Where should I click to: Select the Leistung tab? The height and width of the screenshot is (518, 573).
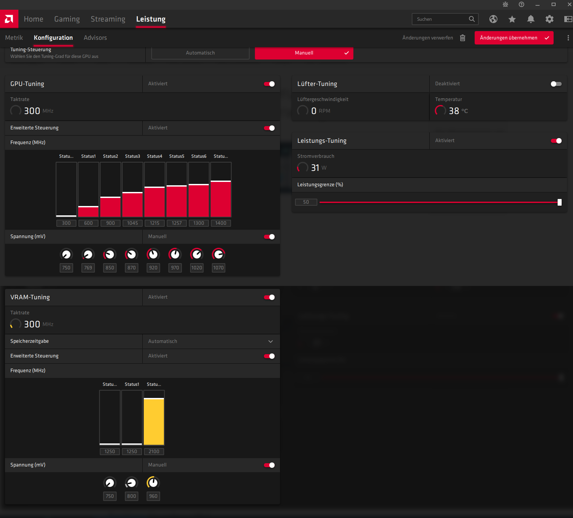[151, 19]
